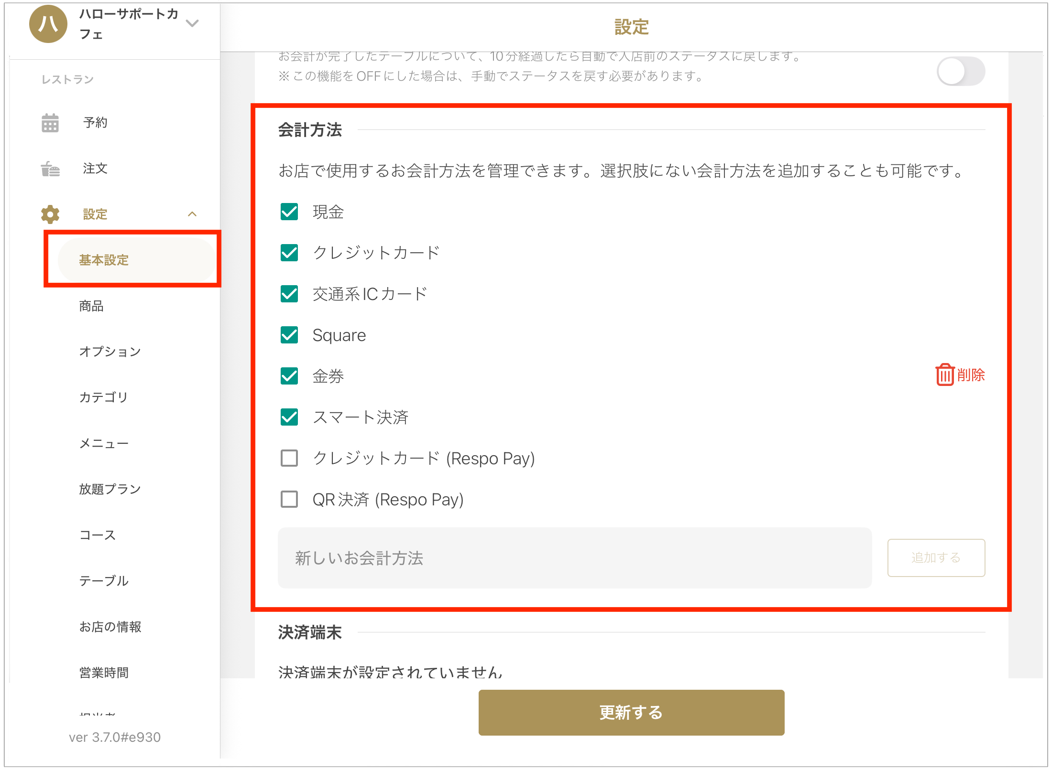Click the 設定 gear icon
The height and width of the screenshot is (770, 1051).
tap(50, 214)
